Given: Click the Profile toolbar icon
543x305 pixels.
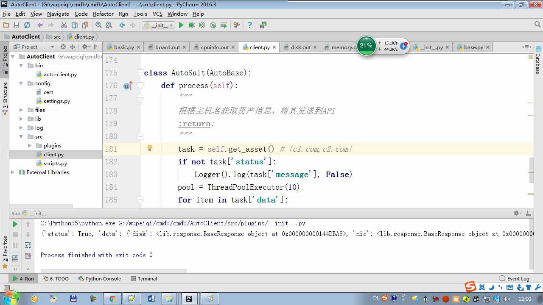Looking at the screenshot, I should point(213,25).
